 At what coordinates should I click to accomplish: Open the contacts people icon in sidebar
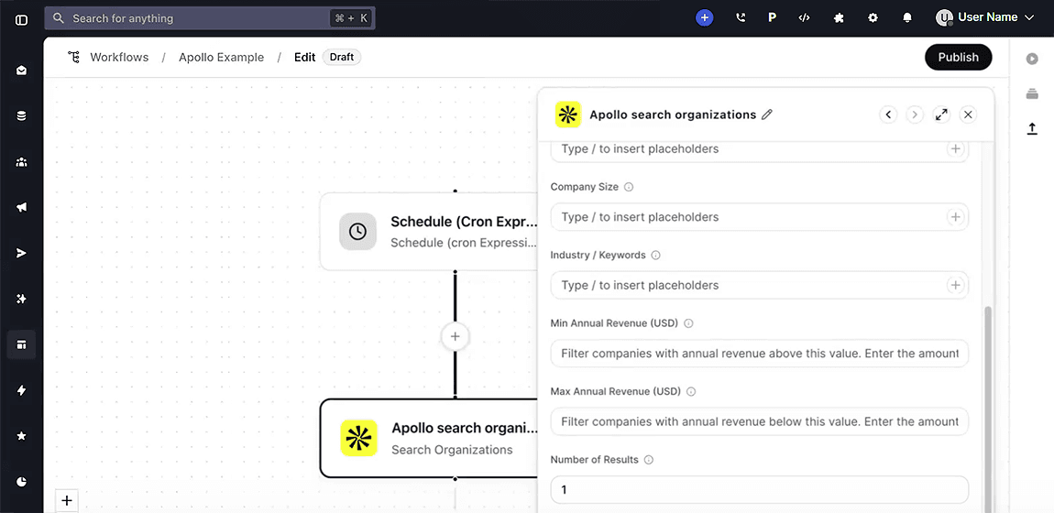pyautogui.click(x=21, y=162)
